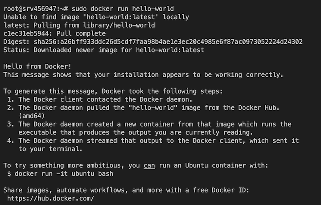Click the hub.docker.com URL
The width and height of the screenshot is (321, 205).
pyautogui.click(x=51, y=198)
